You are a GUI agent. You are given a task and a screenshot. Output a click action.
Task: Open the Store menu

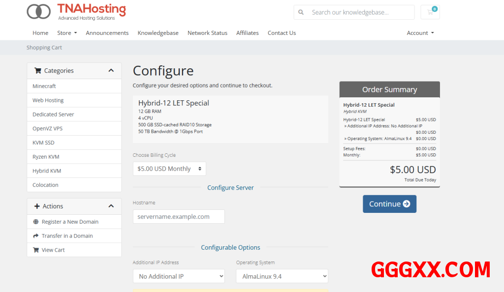[x=67, y=33]
